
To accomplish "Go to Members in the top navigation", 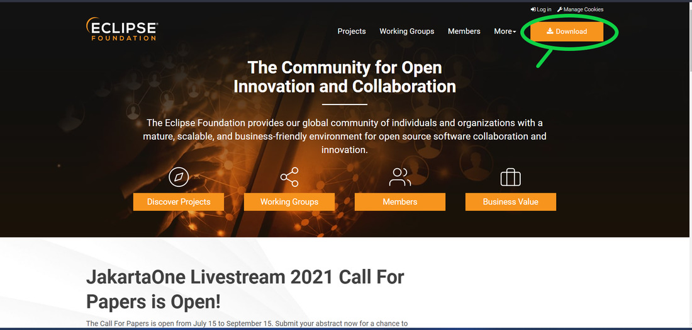I will pyautogui.click(x=464, y=31).
